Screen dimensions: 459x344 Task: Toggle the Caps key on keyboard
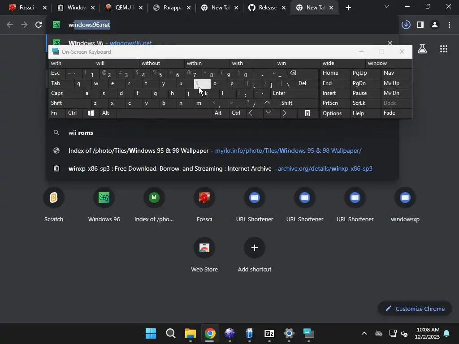click(x=65, y=93)
